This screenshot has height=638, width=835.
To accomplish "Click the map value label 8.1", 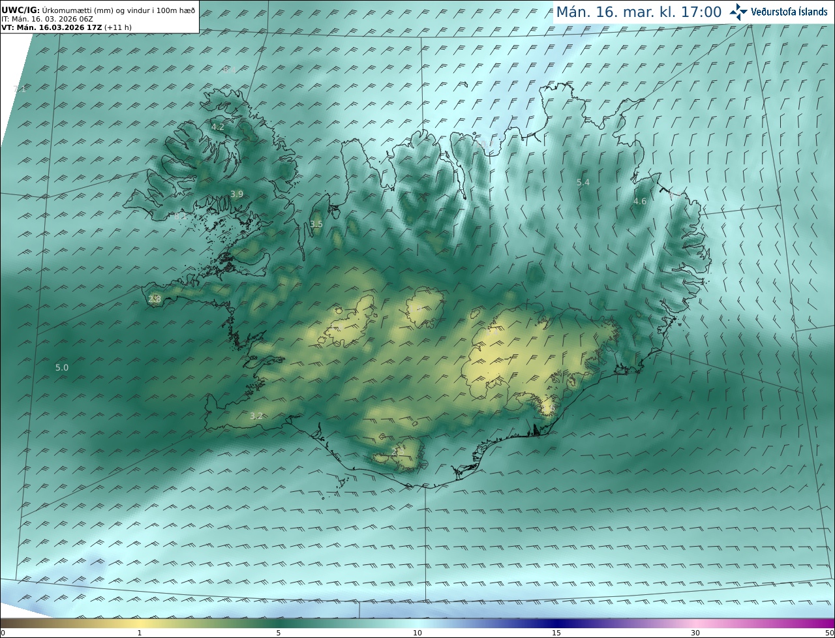I will (180, 216).
